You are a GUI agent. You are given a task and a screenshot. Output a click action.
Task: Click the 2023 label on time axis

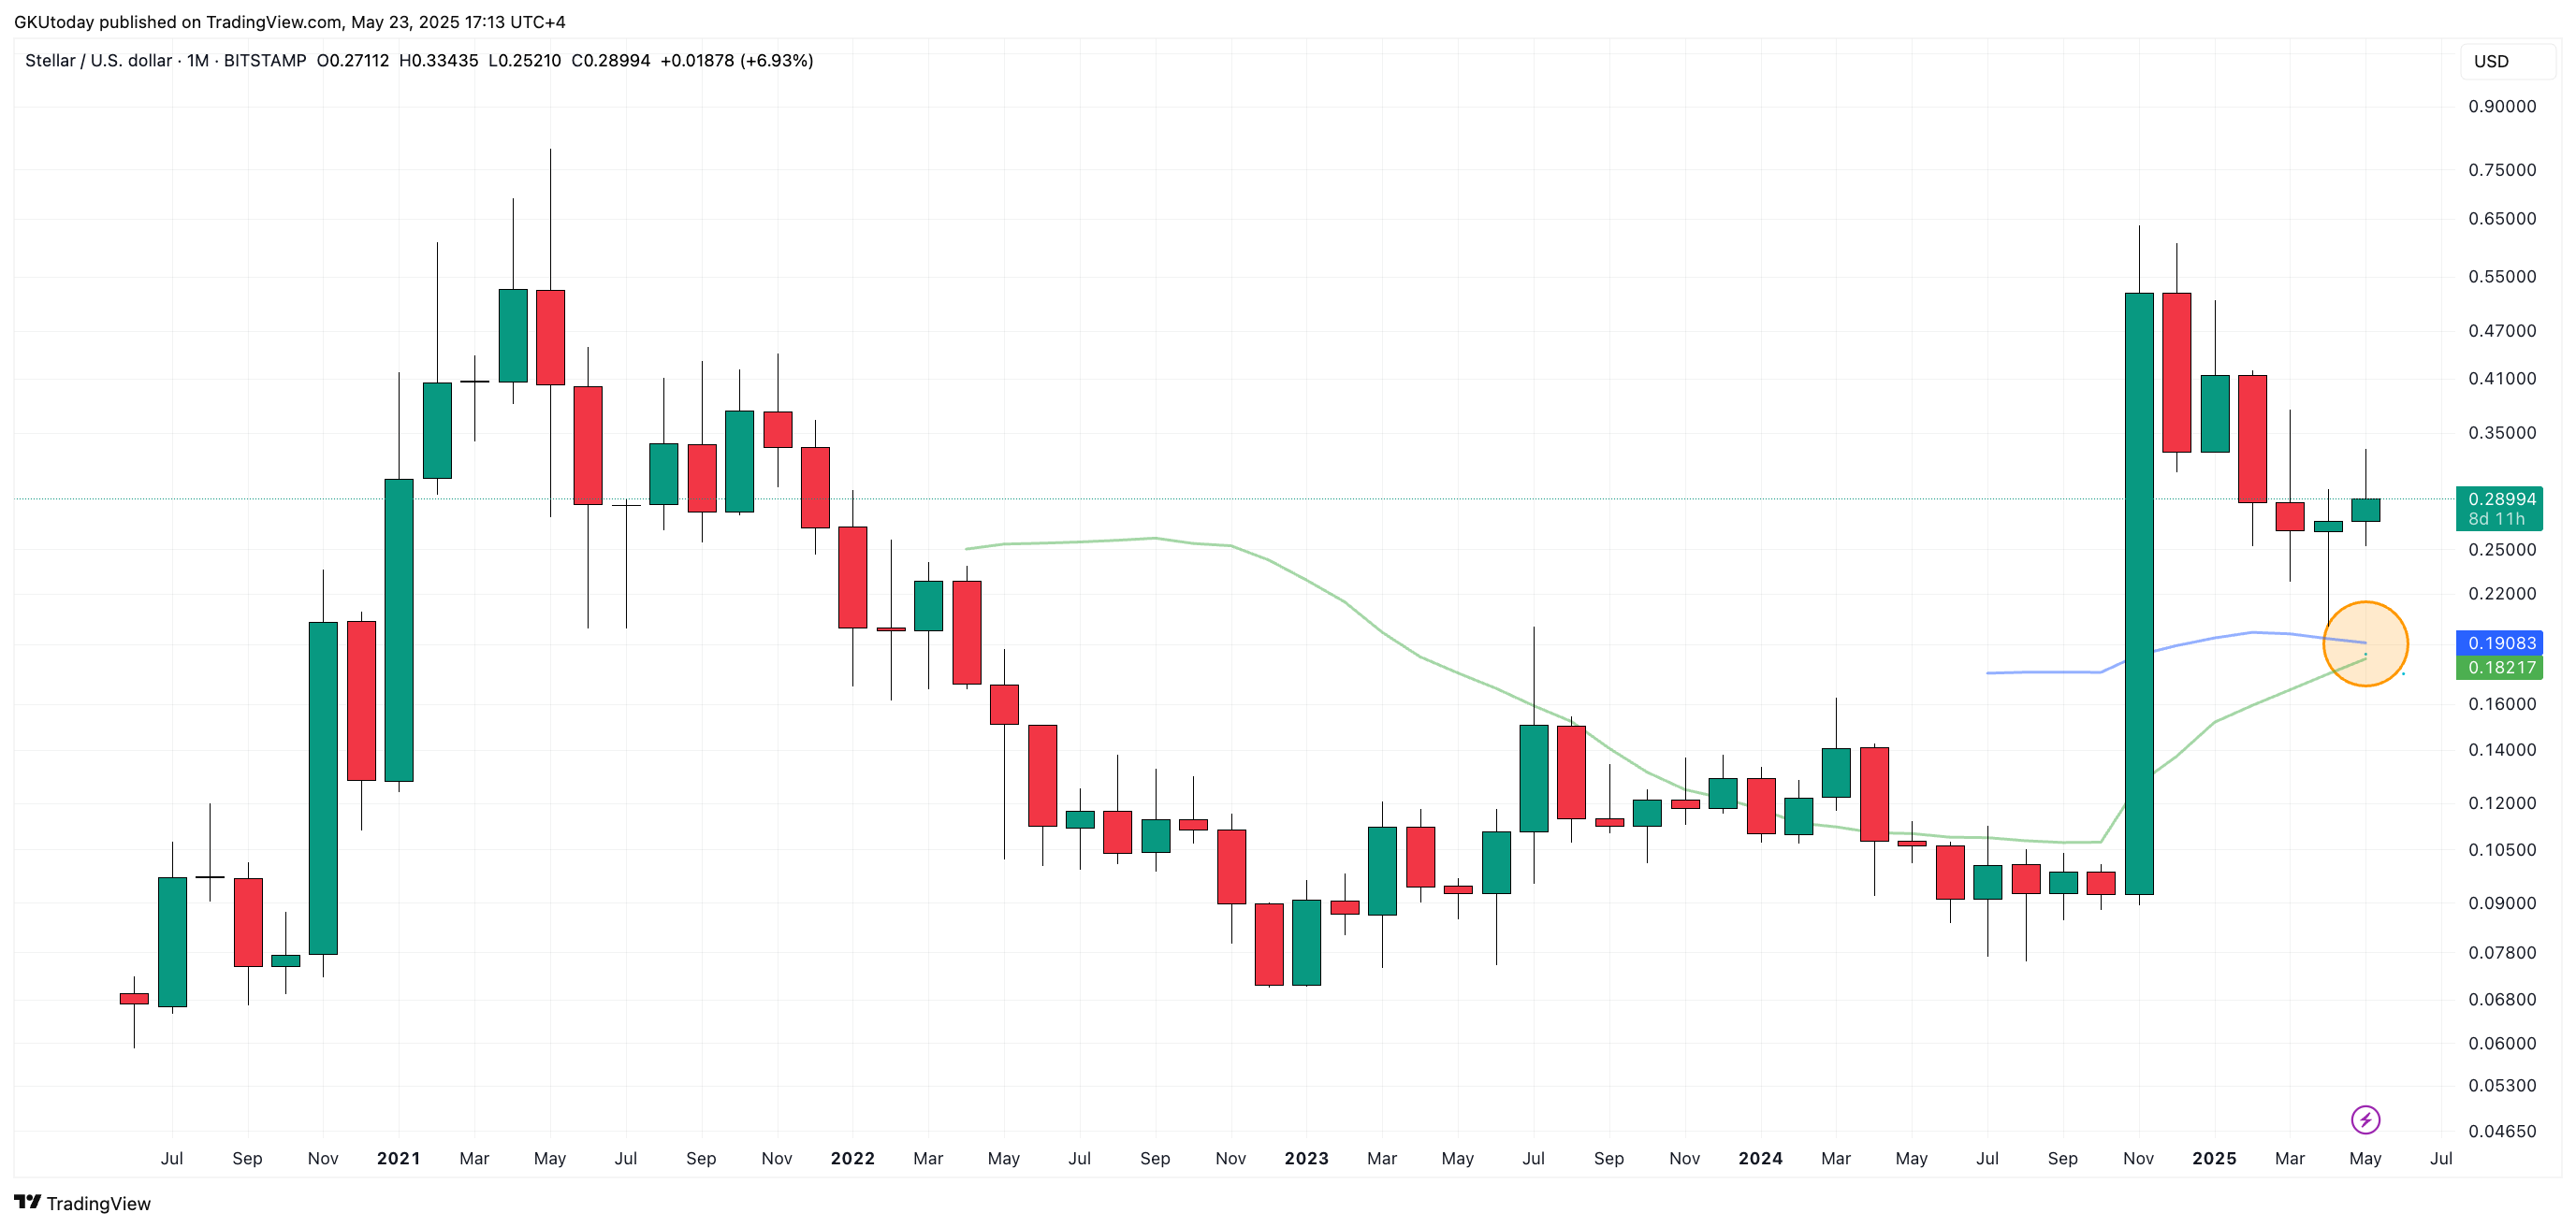click(x=1306, y=1158)
